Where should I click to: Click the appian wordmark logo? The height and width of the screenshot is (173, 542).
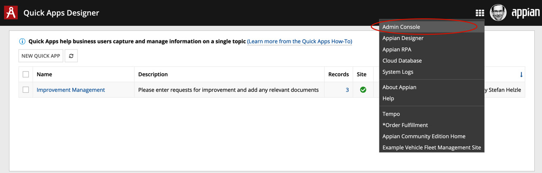525,13
